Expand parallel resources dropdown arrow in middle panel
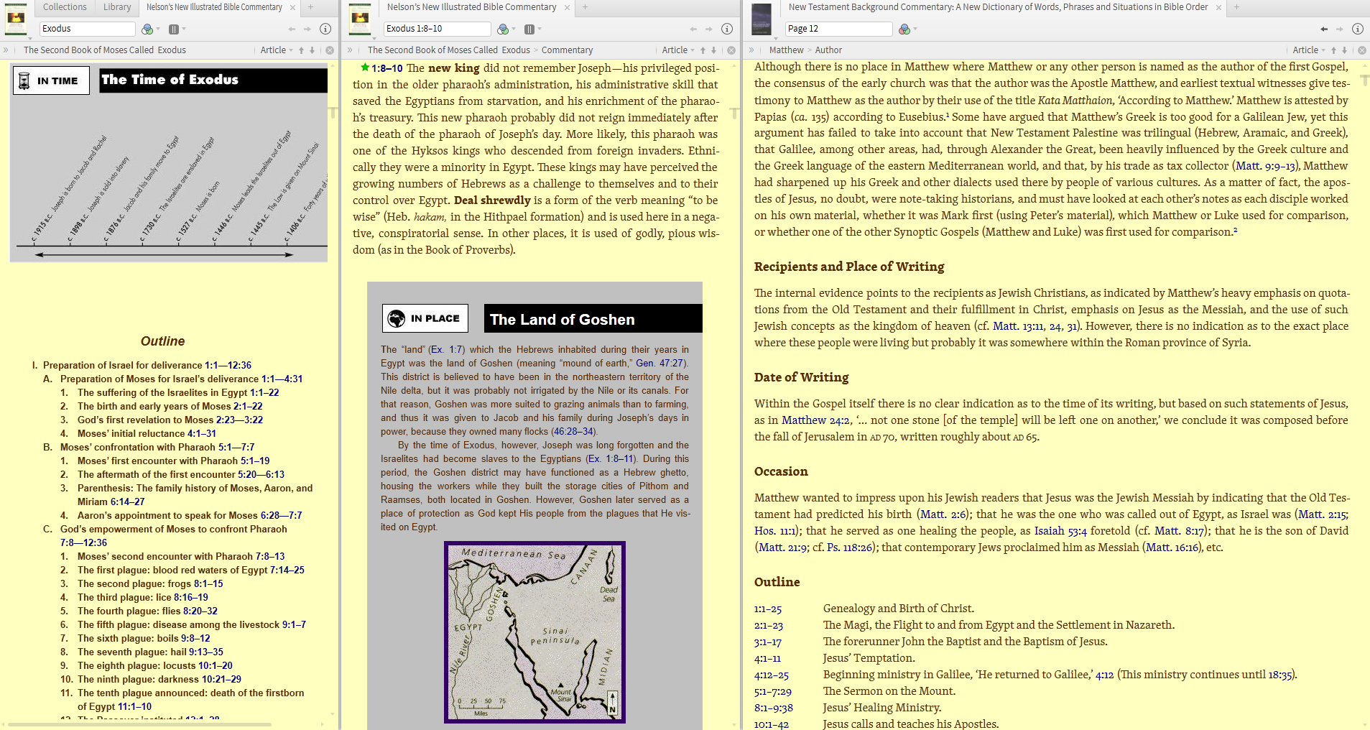 (540, 29)
